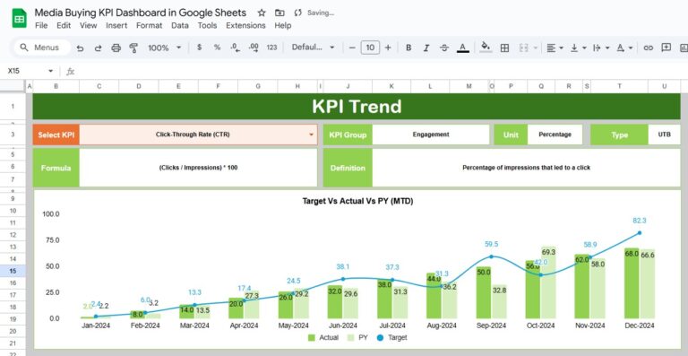688x356 pixels.
Task: Open the Extensions menu
Action: (x=245, y=25)
